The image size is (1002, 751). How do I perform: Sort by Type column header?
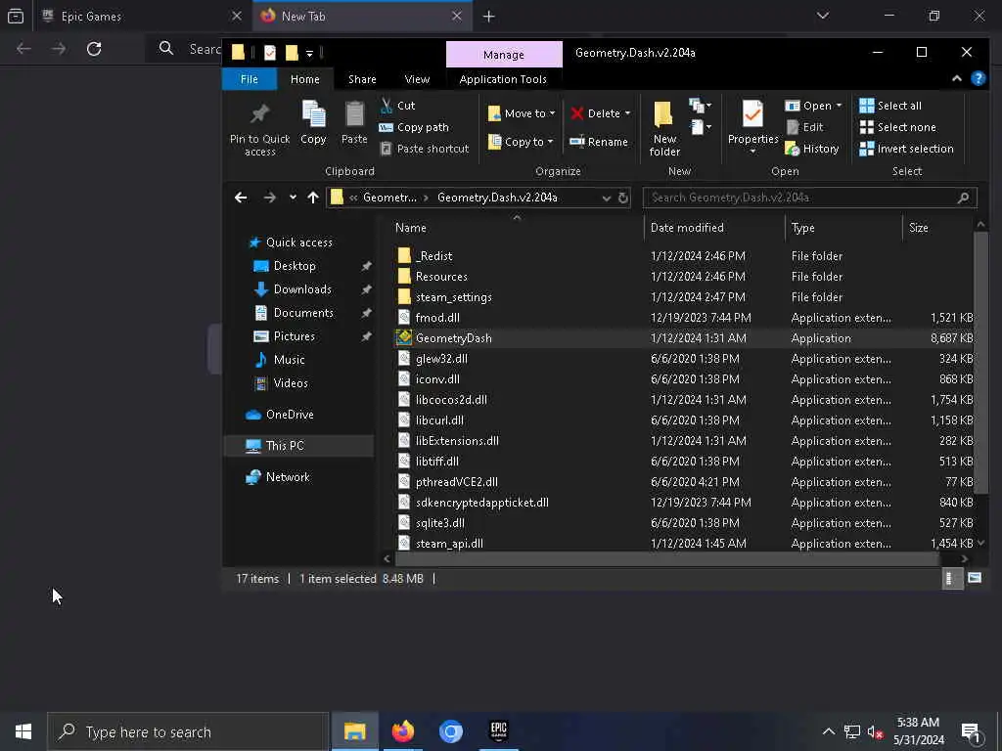tap(802, 228)
